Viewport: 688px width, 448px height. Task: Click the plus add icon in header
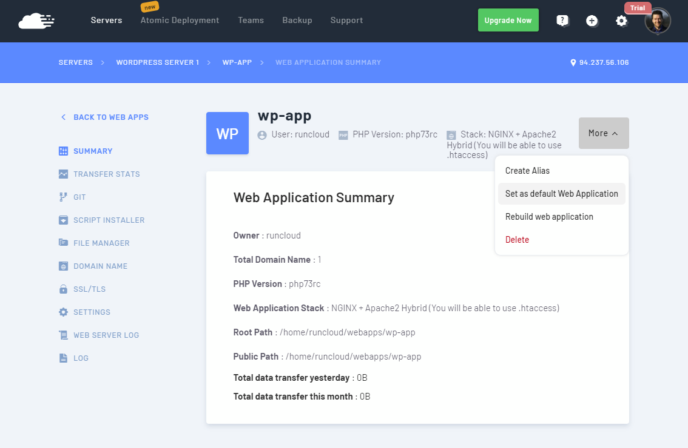[592, 21]
